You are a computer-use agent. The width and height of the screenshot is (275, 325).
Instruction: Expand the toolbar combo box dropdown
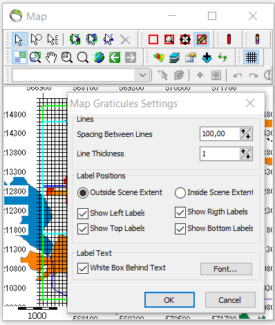(x=142, y=75)
